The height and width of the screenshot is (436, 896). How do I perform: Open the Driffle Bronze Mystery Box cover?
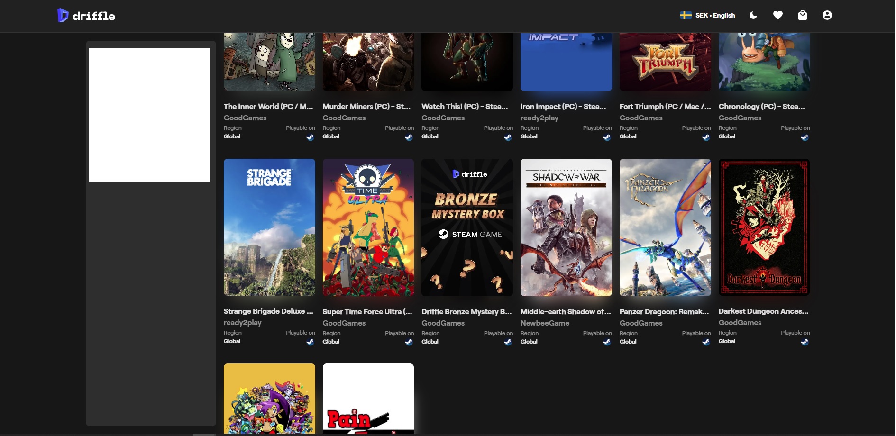467,227
